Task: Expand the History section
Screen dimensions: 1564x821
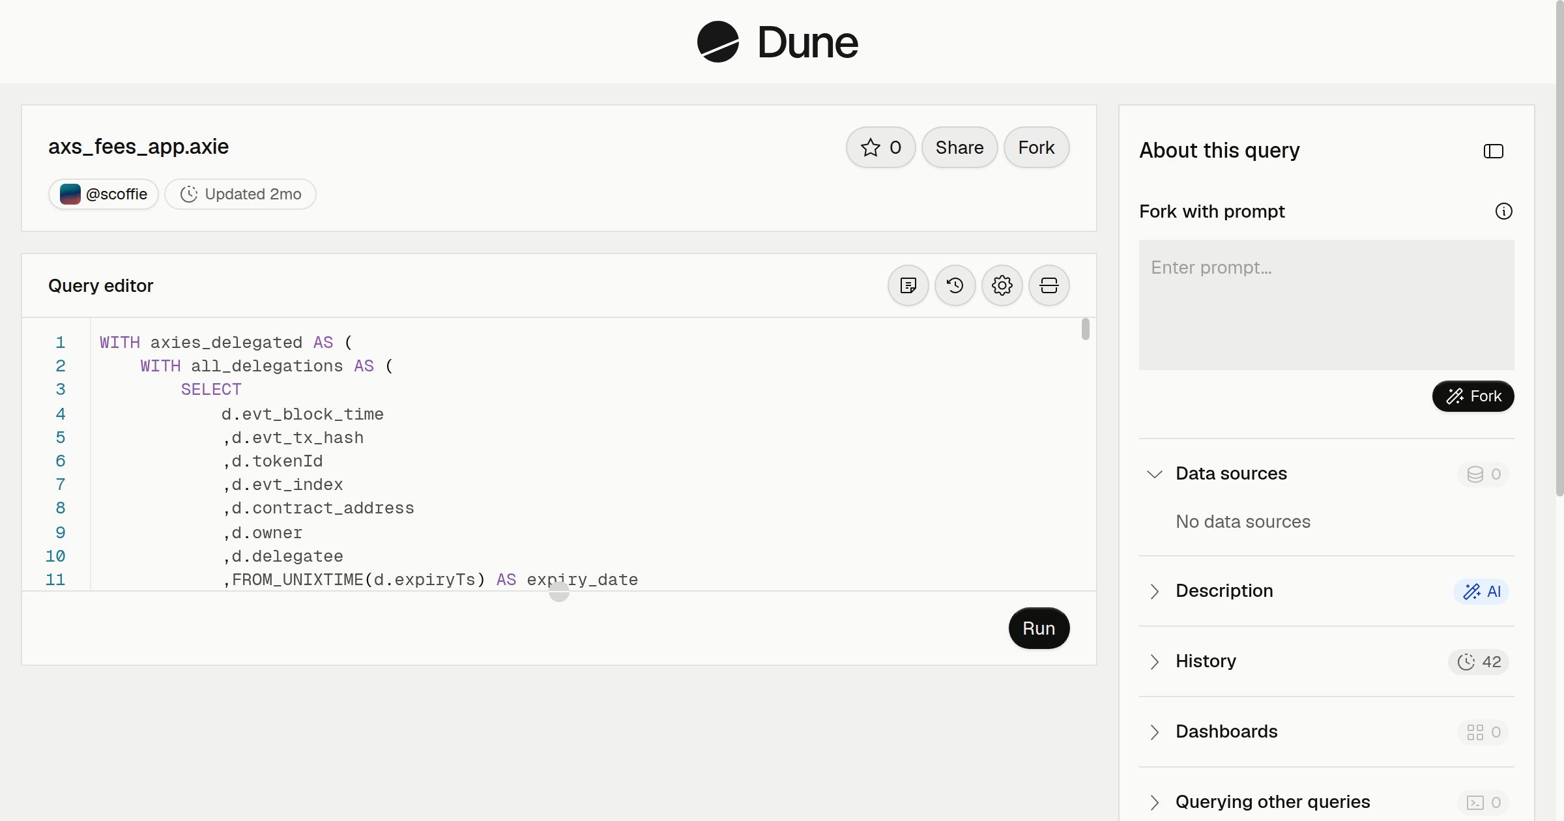Action: (1154, 661)
